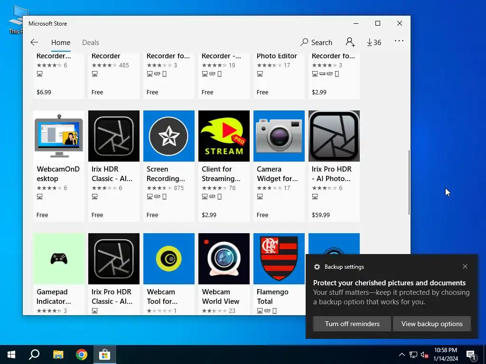Open taskbar search magnifier
This screenshot has height=364, width=486.
pyautogui.click(x=34, y=355)
